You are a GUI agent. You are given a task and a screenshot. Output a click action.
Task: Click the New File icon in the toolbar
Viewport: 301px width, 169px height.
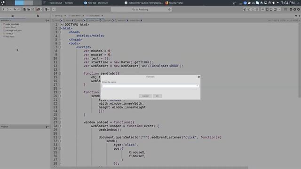(x=24, y=9)
